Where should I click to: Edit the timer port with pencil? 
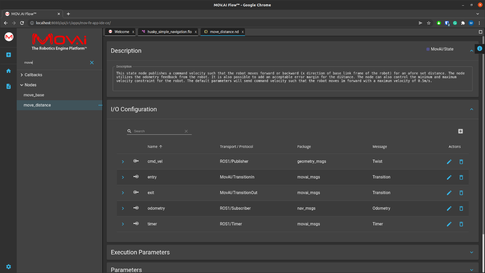tap(449, 224)
